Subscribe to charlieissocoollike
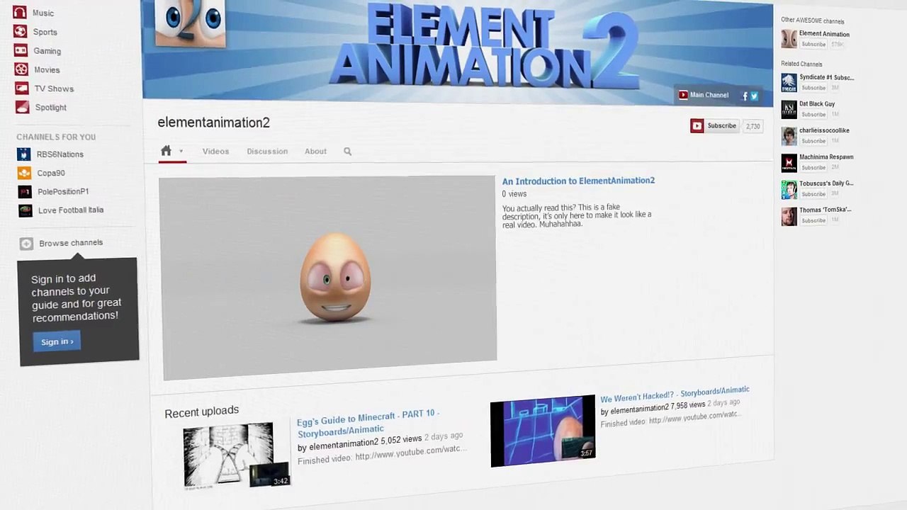The image size is (907, 510). click(813, 141)
